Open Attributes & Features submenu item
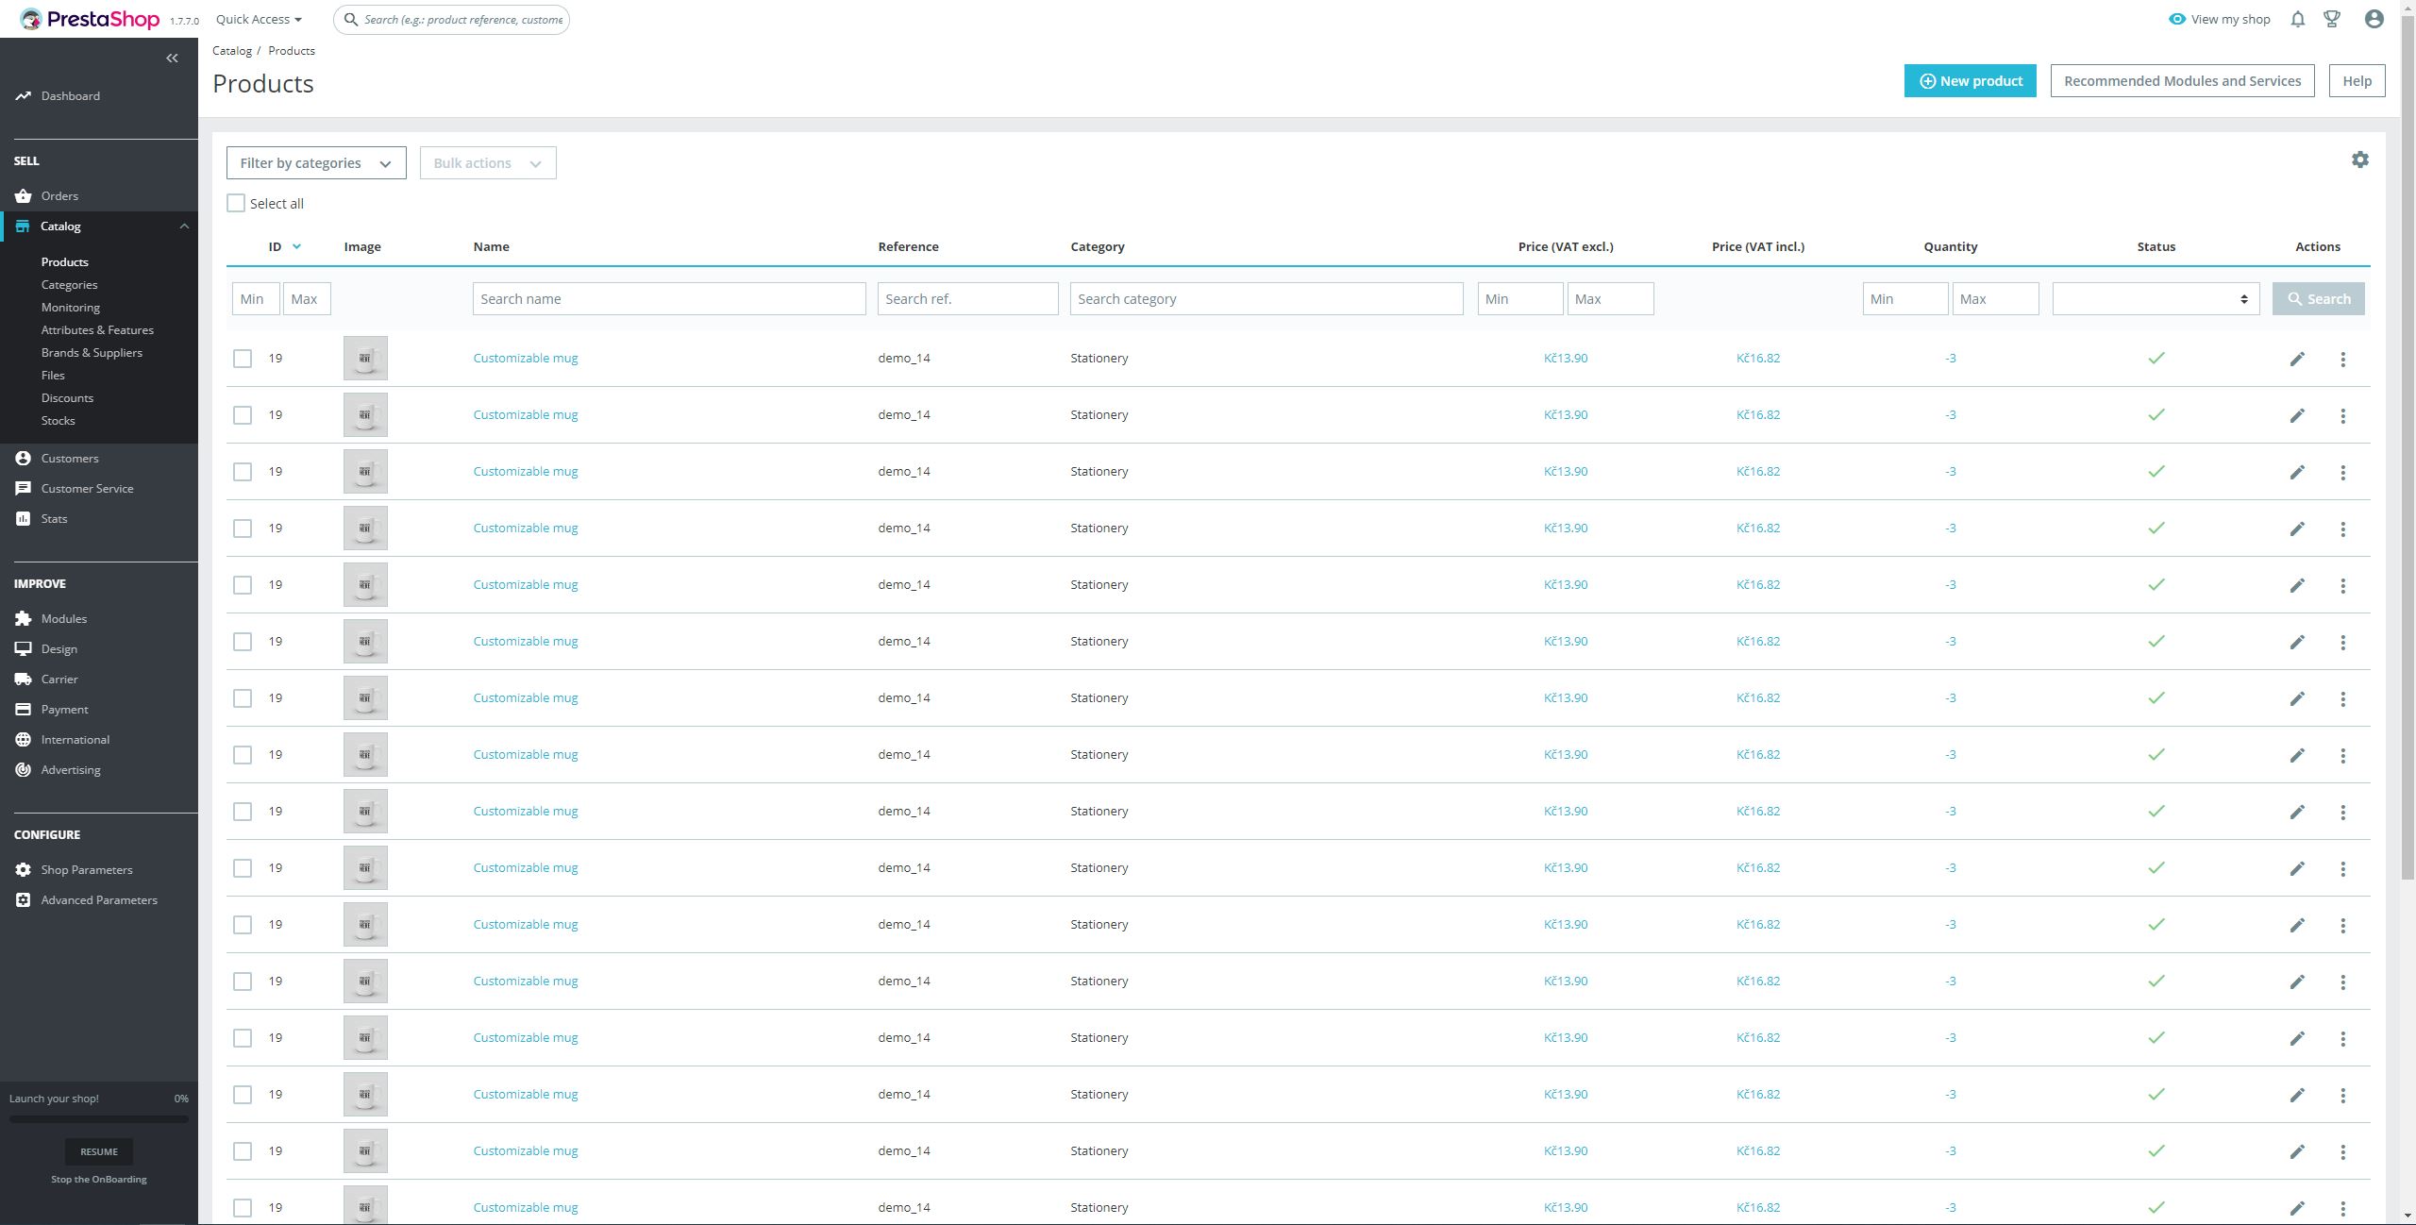Viewport: 2416px width, 1225px height. click(97, 329)
